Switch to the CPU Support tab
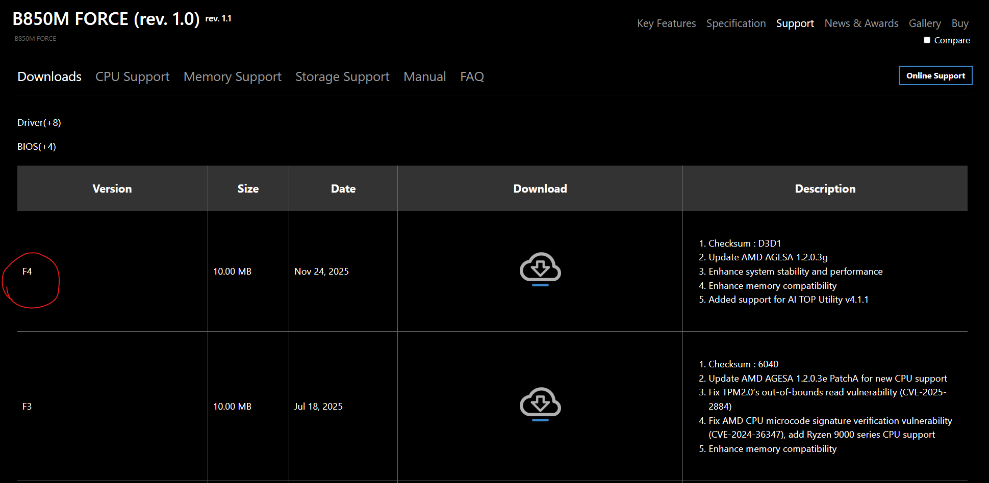The height and width of the screenshot is (483, 989). point(133,76)
